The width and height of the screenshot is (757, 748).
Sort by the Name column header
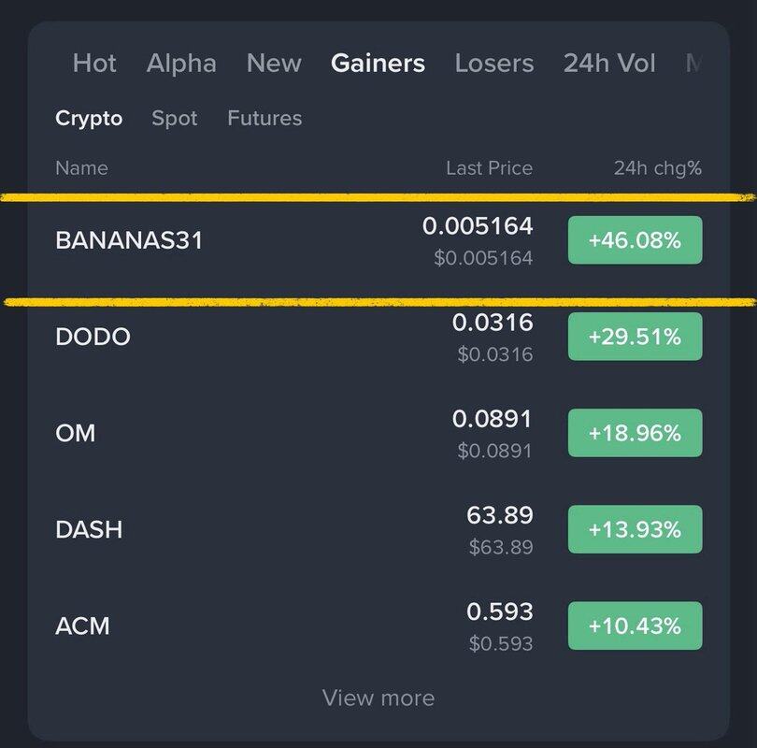coord(81,168)
